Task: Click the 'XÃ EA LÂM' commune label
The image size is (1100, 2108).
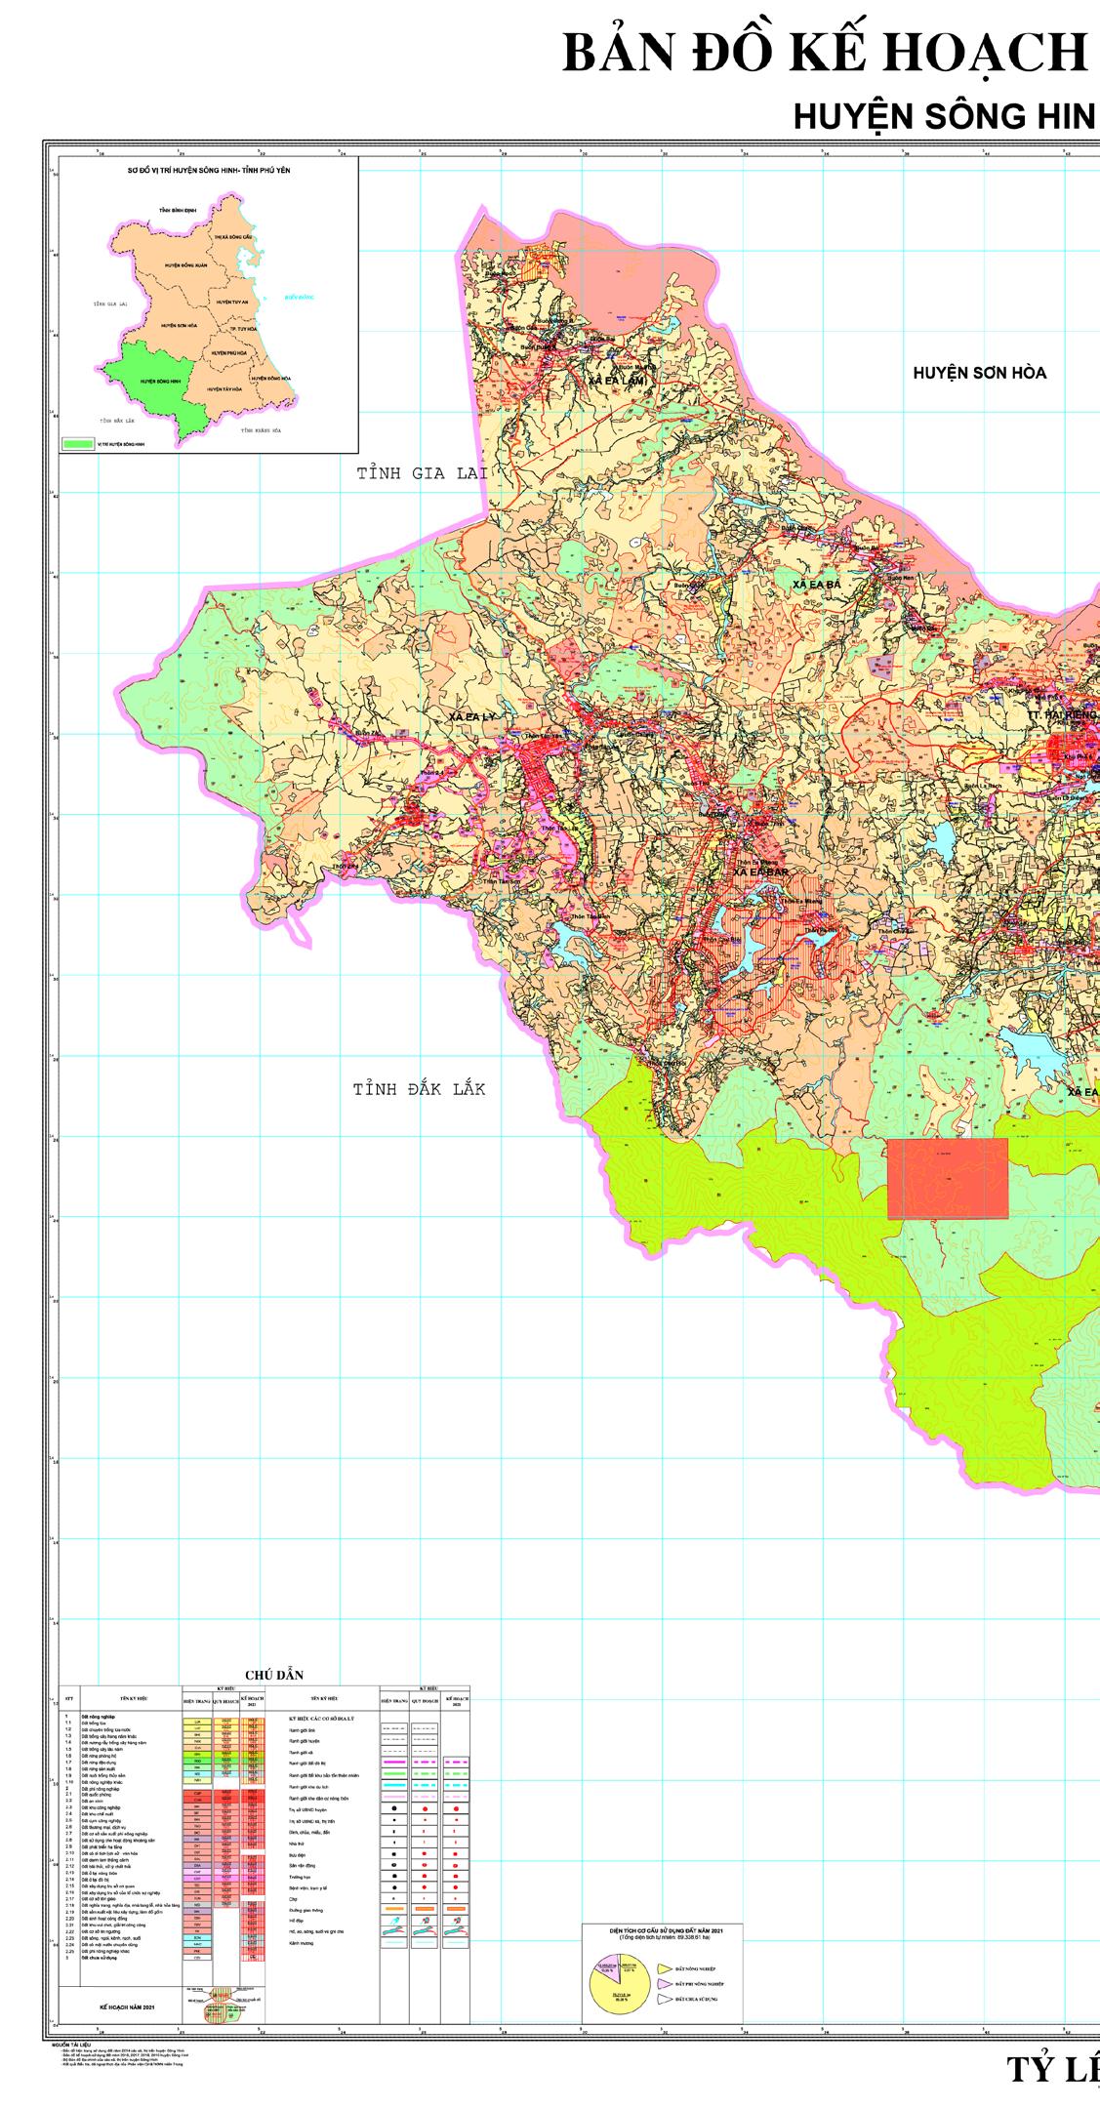Action: pyautogui.click(x=618, y=380)
